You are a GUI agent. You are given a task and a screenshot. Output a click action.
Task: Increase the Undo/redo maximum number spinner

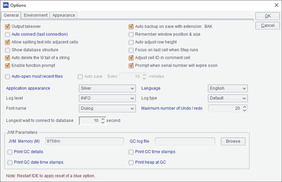coord(245,107)
